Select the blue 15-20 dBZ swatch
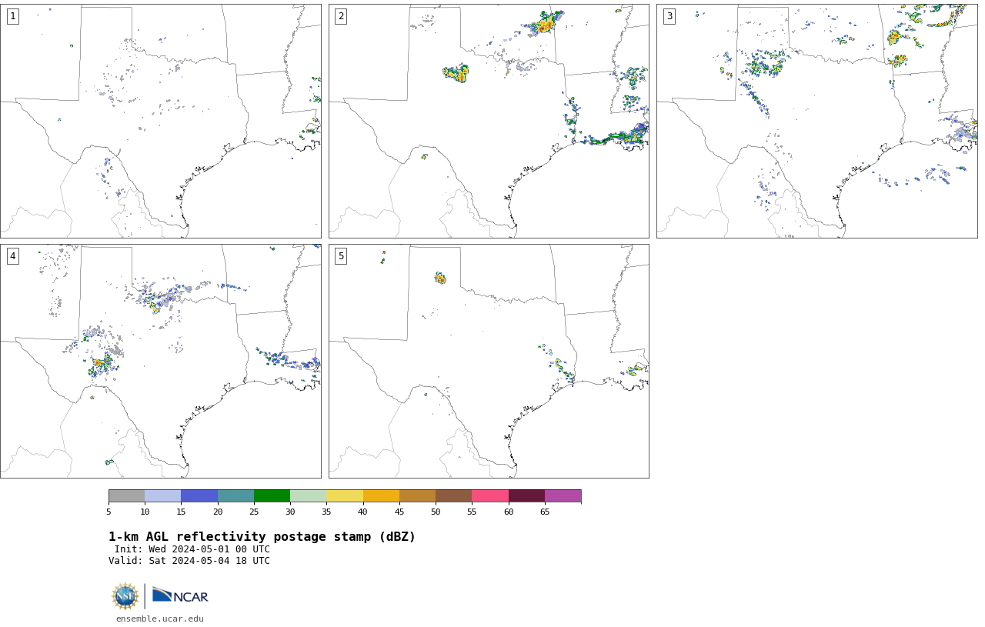This screenshot has width=985, height=627. pyautogui.click(x=199, y=495)
